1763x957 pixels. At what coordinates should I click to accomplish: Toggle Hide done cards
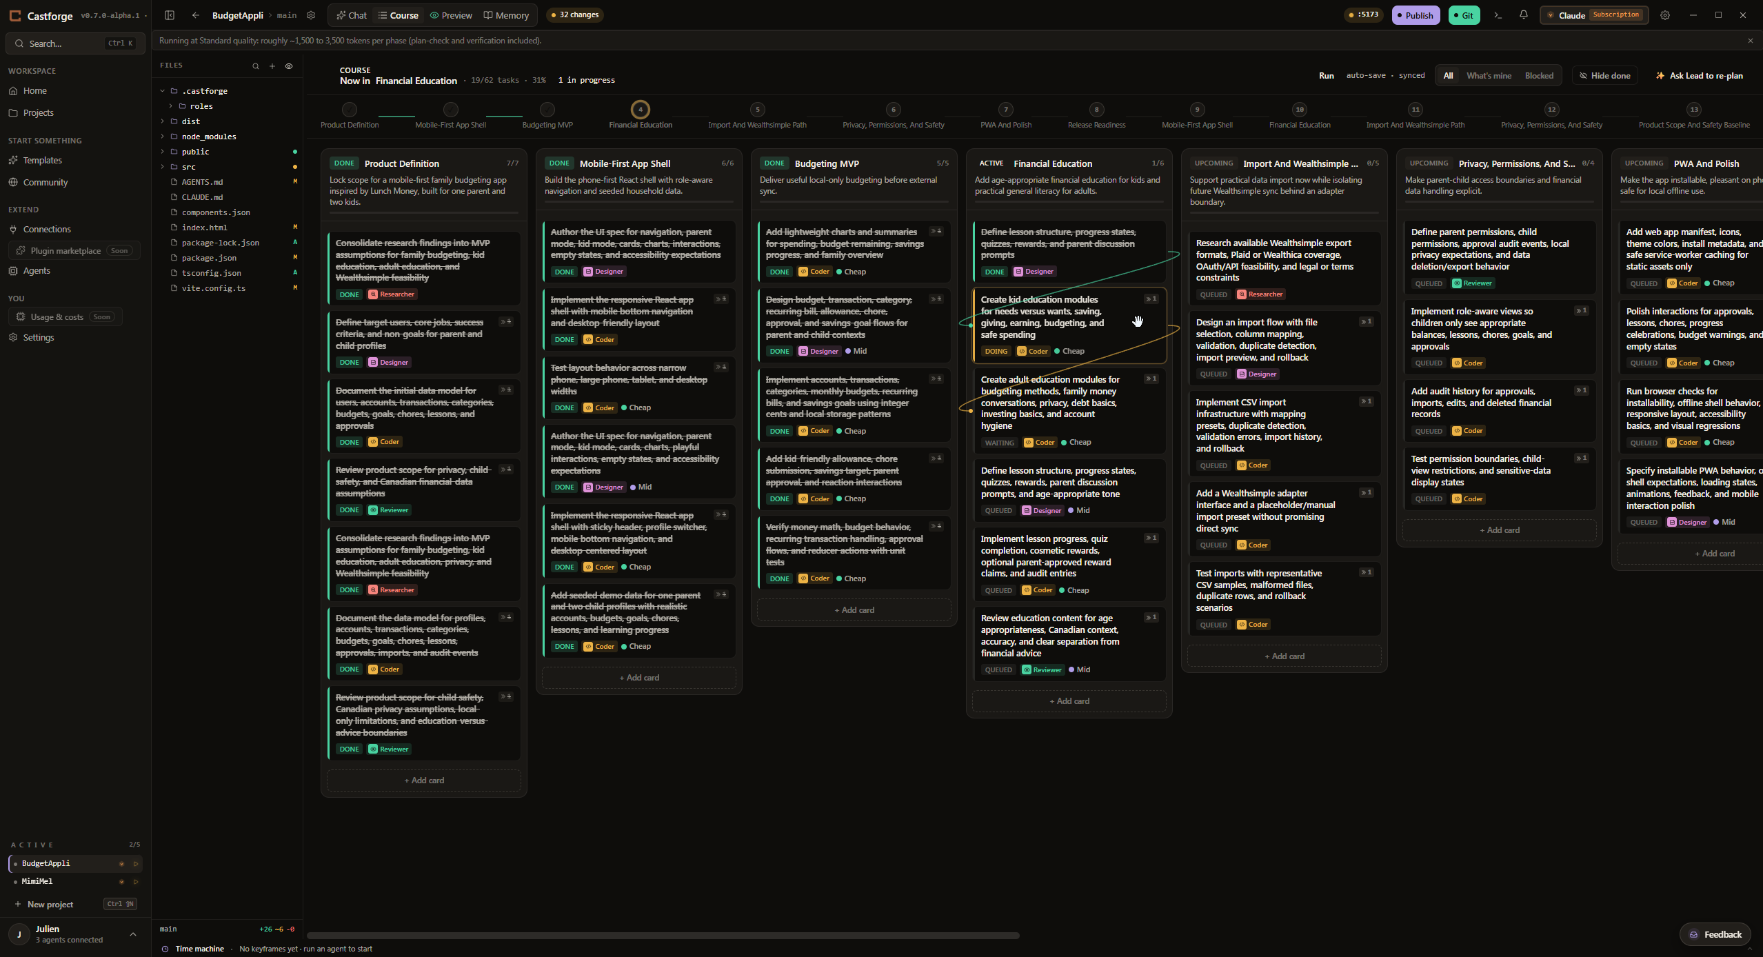point(1605,76)
